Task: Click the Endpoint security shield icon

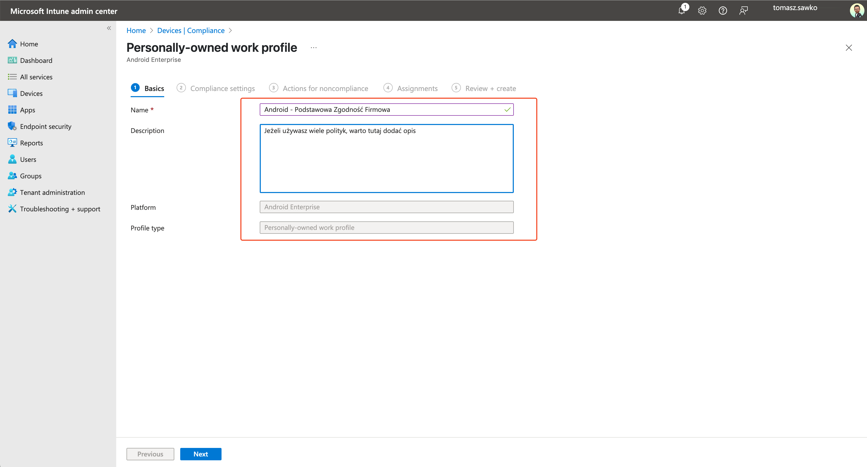Action: click(x=12, y=126)
